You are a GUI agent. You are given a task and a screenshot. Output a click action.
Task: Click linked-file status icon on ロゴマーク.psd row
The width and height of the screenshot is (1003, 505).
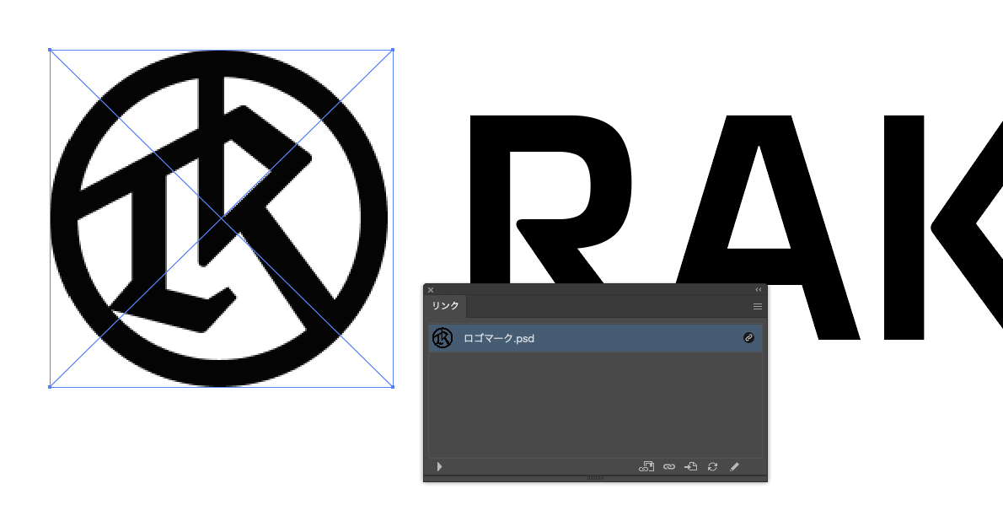pos(749,337)
